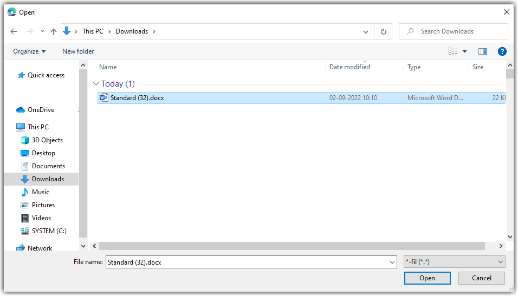
Task: Open the Organize menu
Action: (29, 51)
